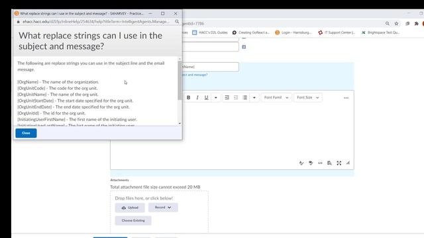Toggle Bold formatting in the message editor

tap(188, 97)
